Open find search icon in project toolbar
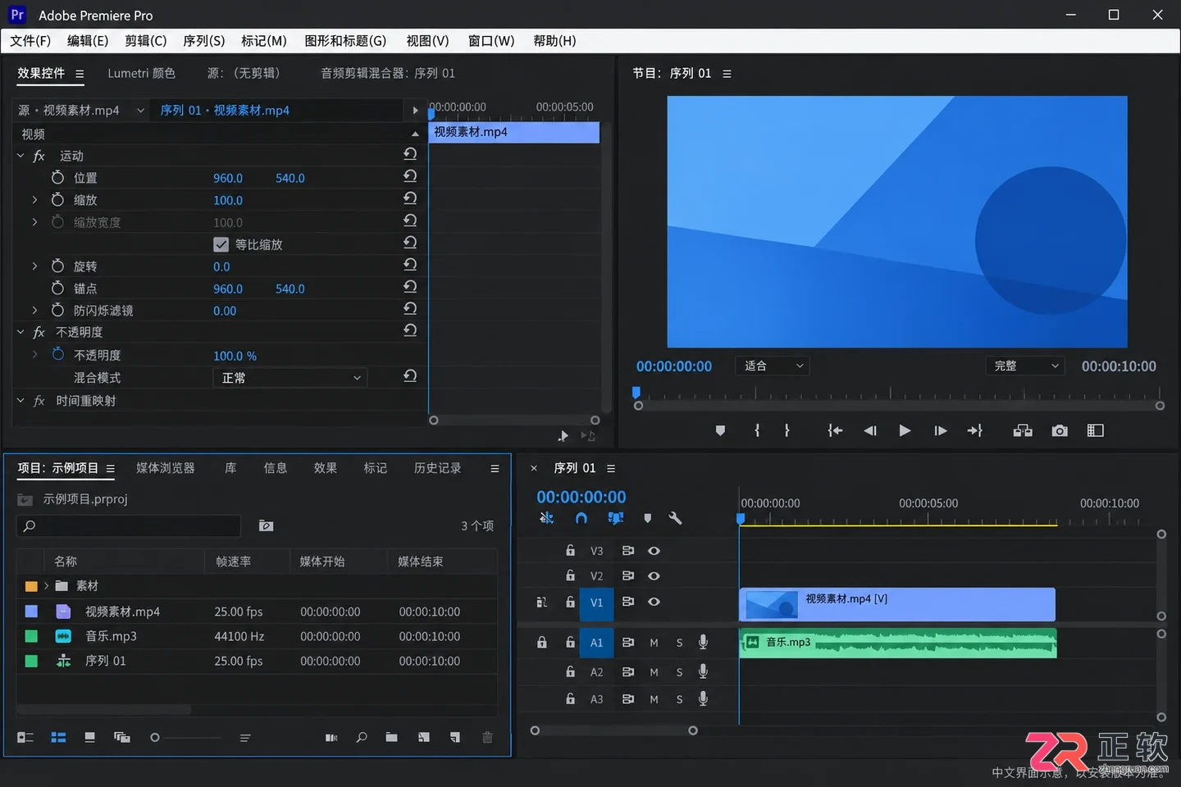The image size is (1181, 787). point(362,738)
